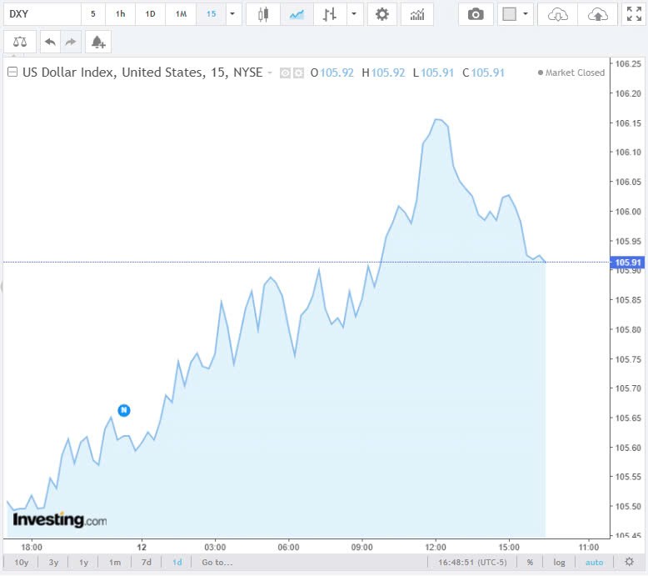The width and height of the screenshot is (648, 576).
Task: Toggle the % percentage scale
Action: pos(530,563)
